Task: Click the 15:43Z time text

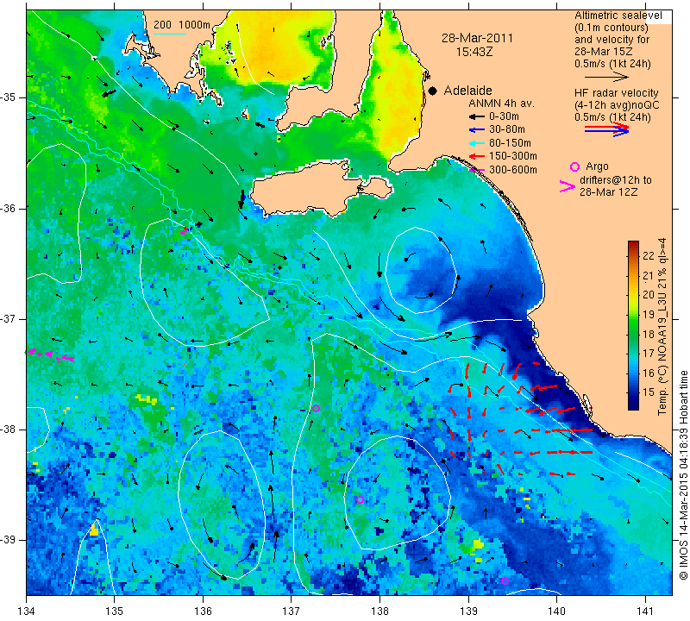Action: coord(474,52)
